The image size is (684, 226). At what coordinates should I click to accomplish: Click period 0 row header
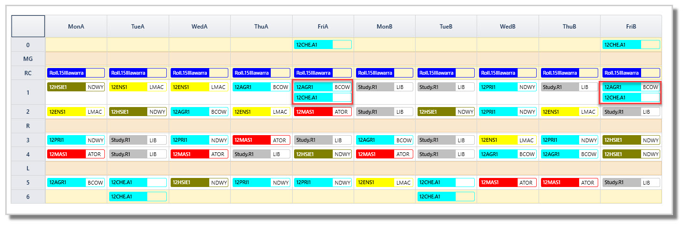coord(28,45)
